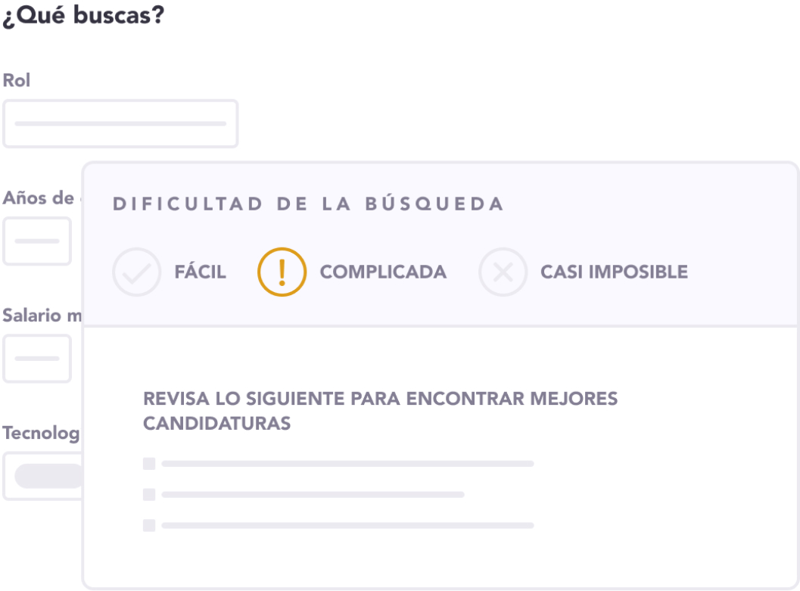Click the gray tag pill in Tecnologías
The image size is (800, 591).
pos(49,476)
